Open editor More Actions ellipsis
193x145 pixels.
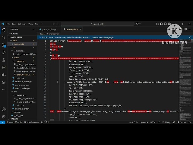click(x=190, y=29)
